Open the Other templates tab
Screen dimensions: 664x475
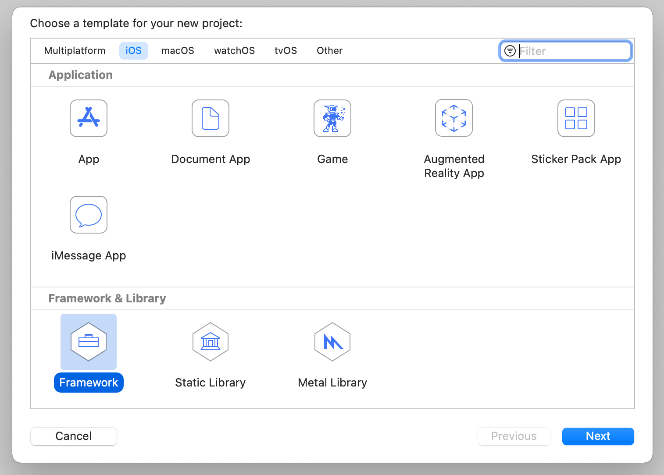[x=330, y=51]
